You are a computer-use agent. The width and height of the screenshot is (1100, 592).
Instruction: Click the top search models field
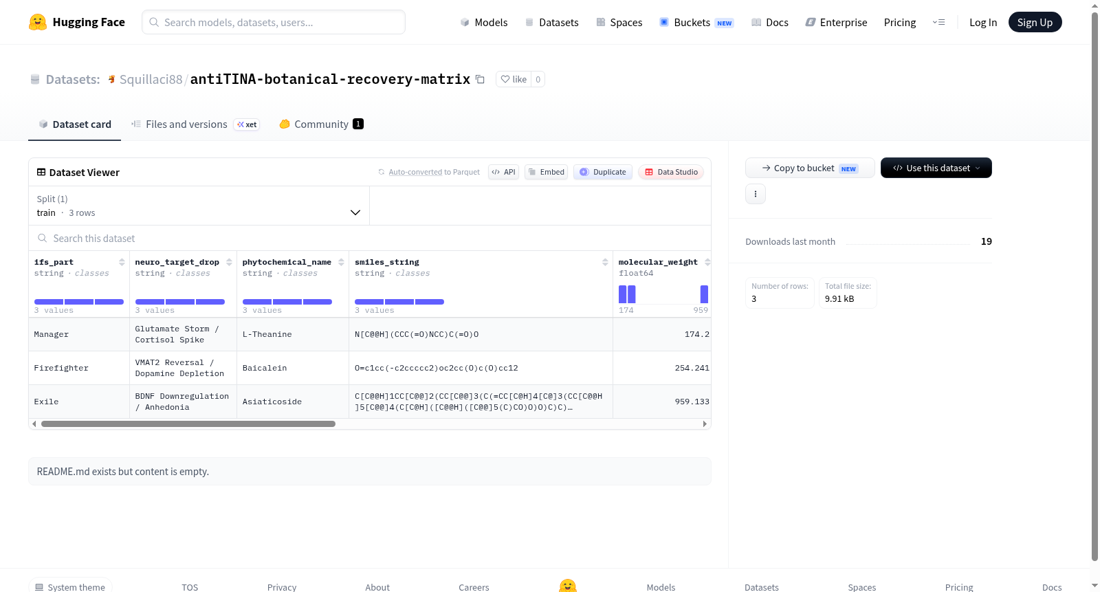(x=274, y=22)
